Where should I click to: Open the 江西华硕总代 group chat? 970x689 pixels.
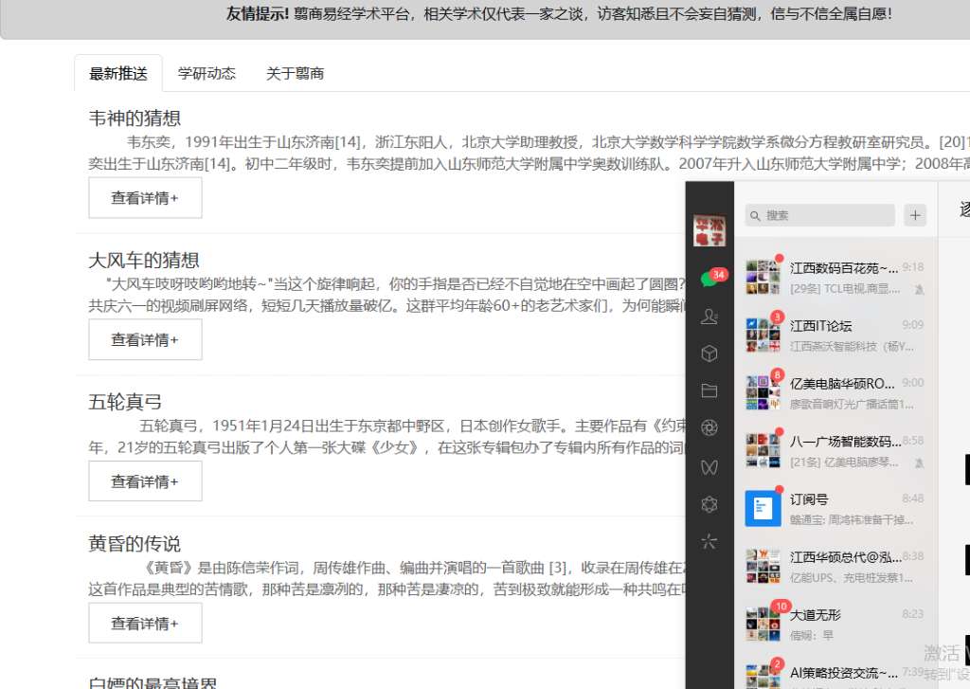coord(835,567)
